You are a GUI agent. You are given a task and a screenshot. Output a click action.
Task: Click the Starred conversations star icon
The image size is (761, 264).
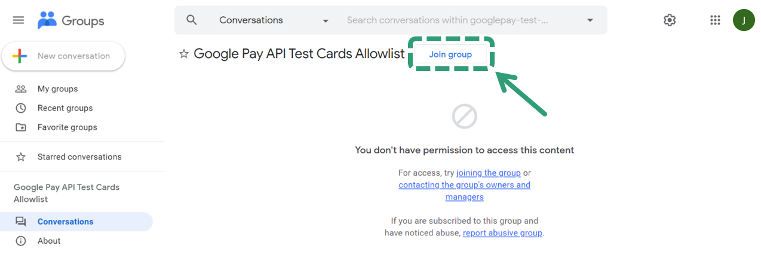click(21, 157)
